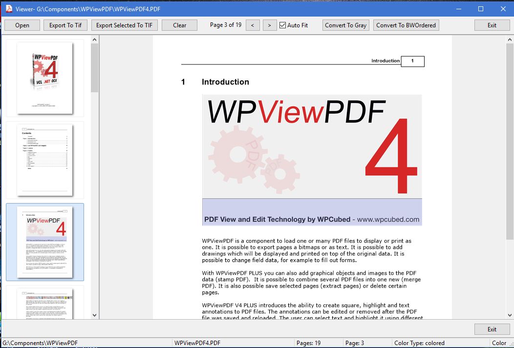Viewport: 514px width, 348px height.
Task: Click the thumbnail panel scroll down arrow
Action: click(x=95, y=315)
